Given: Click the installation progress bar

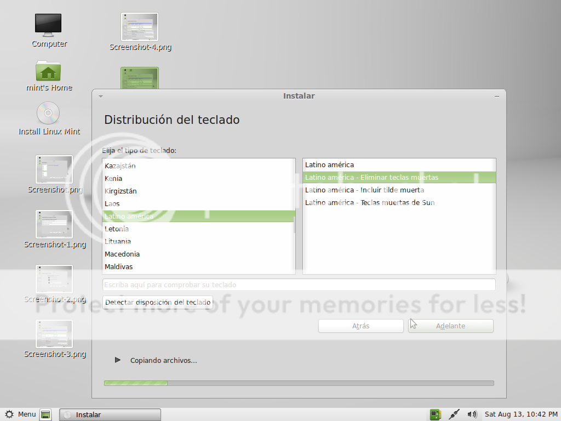Looking at the screenshot, I should [x=299, y=383].
